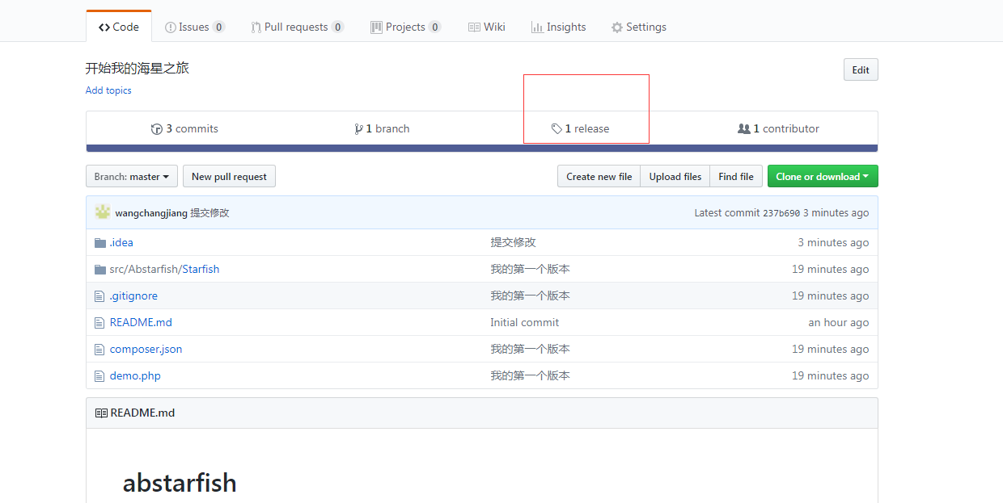
Task: Click the .gitignore file icon
Action: [100, 296]
